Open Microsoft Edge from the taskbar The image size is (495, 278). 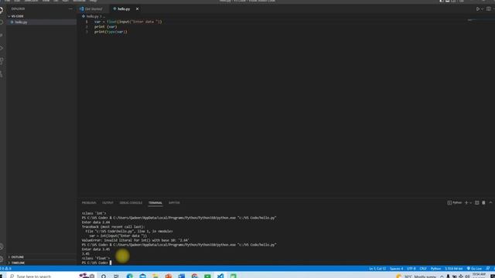coord(129,276)
